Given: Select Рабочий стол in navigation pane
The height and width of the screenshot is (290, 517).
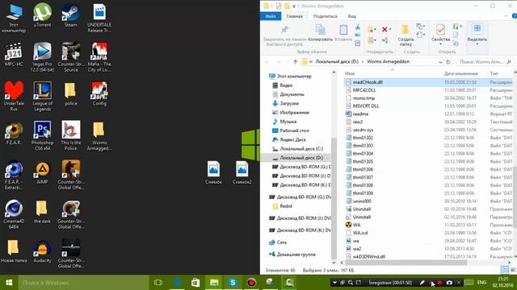Looking at the screenshot, I should (x=294, y=130).
